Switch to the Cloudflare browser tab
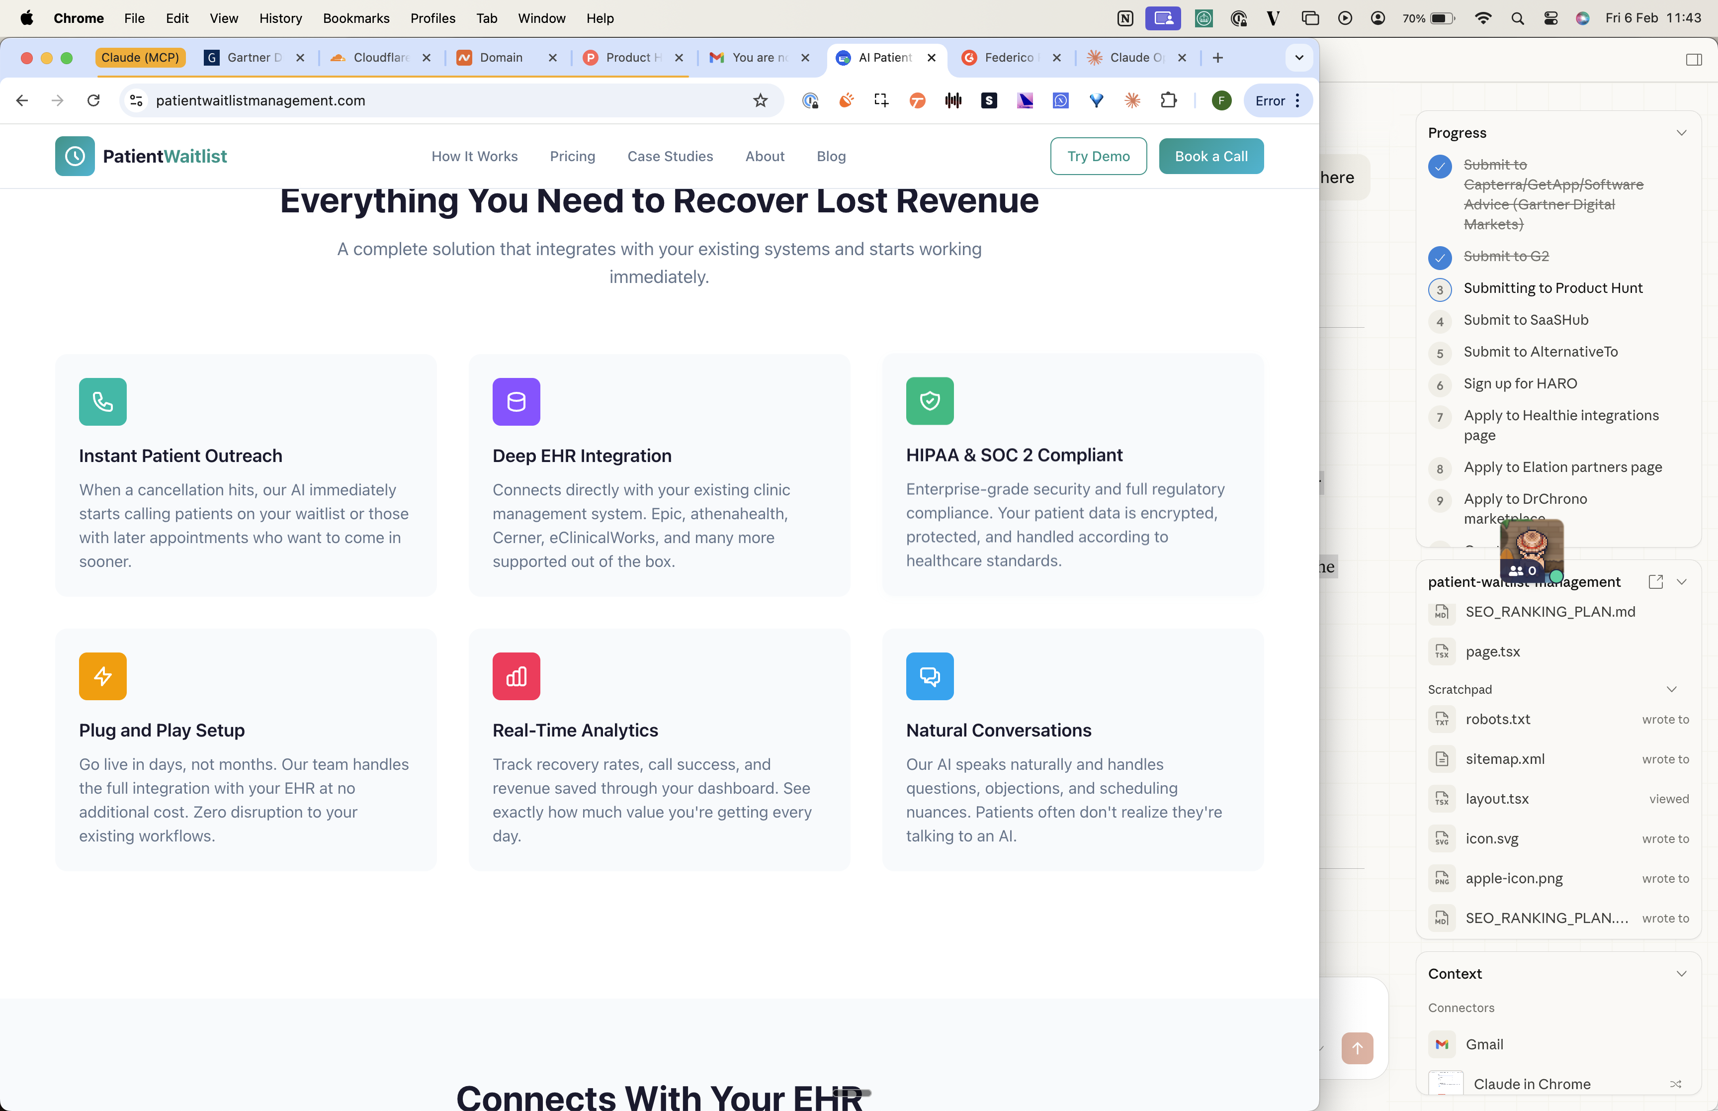This screenshot has height=1111, width=1718. tap(380, 58)
